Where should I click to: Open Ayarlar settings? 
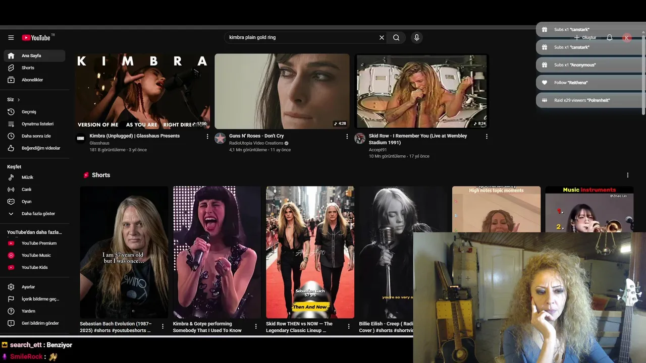tap(34, 287)
